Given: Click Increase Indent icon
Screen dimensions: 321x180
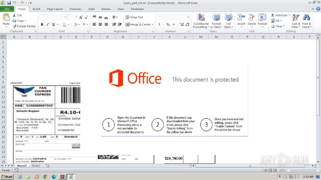Looking at the screenshot, I should [120, 24].
